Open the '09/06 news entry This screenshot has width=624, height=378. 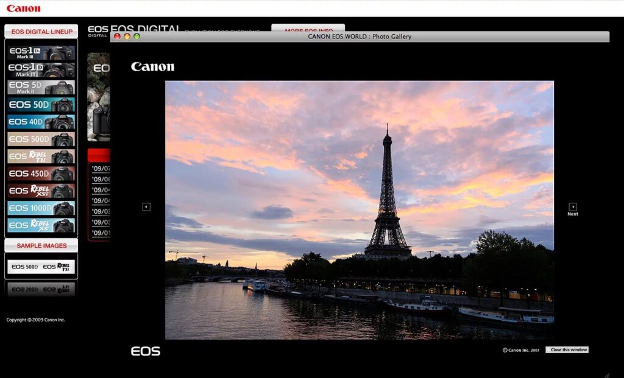101,180
